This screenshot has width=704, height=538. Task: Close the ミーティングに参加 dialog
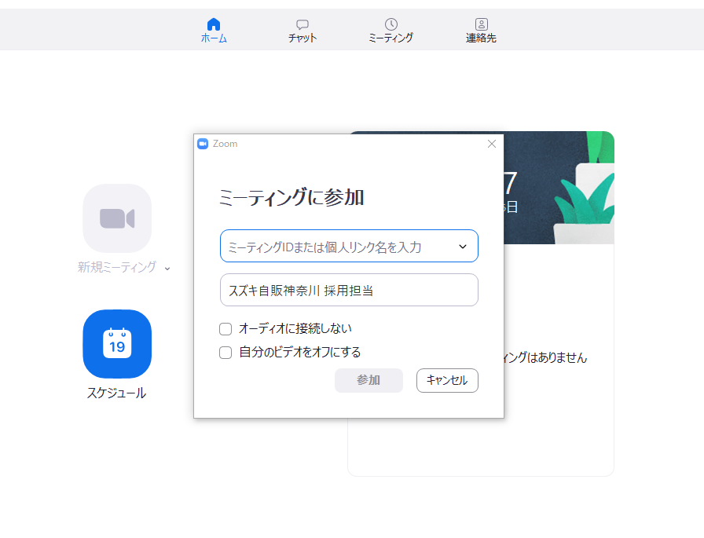tap(492, 144)
